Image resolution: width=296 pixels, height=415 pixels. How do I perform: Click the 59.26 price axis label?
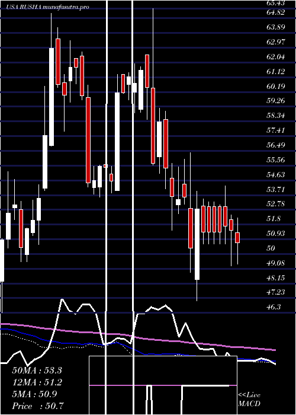275,101
